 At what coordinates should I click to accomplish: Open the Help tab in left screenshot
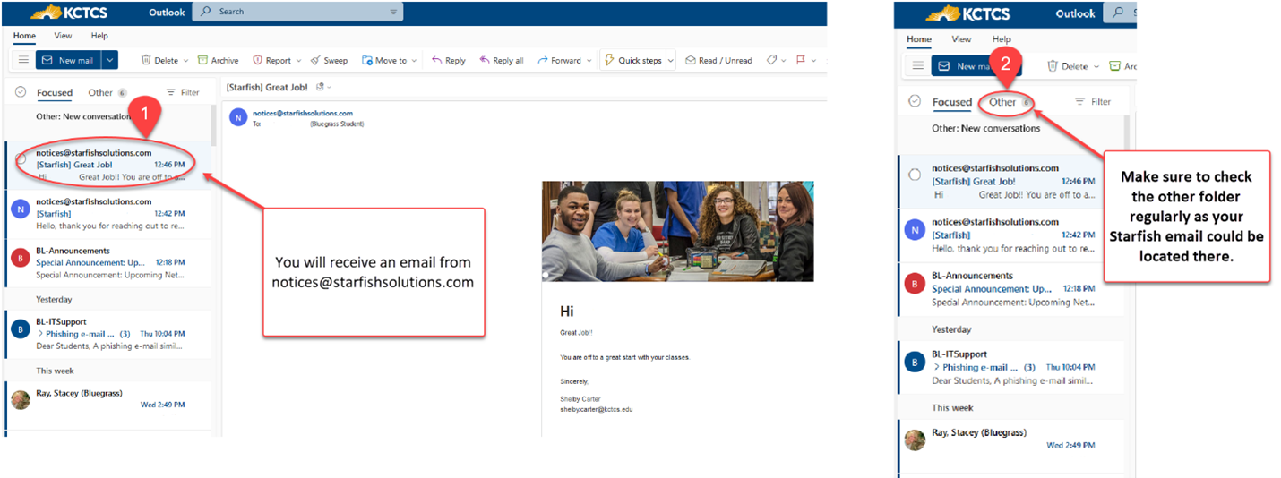coord(99,36)
